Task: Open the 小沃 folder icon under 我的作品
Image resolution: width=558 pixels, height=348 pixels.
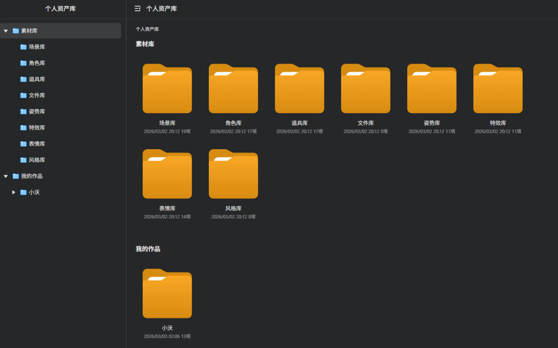Action: click(167, 293)
